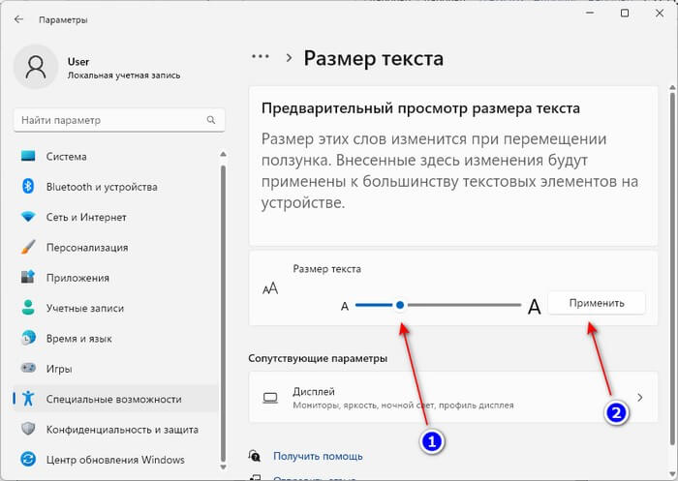Go to Bluetooth и устройства

(116, 187)
